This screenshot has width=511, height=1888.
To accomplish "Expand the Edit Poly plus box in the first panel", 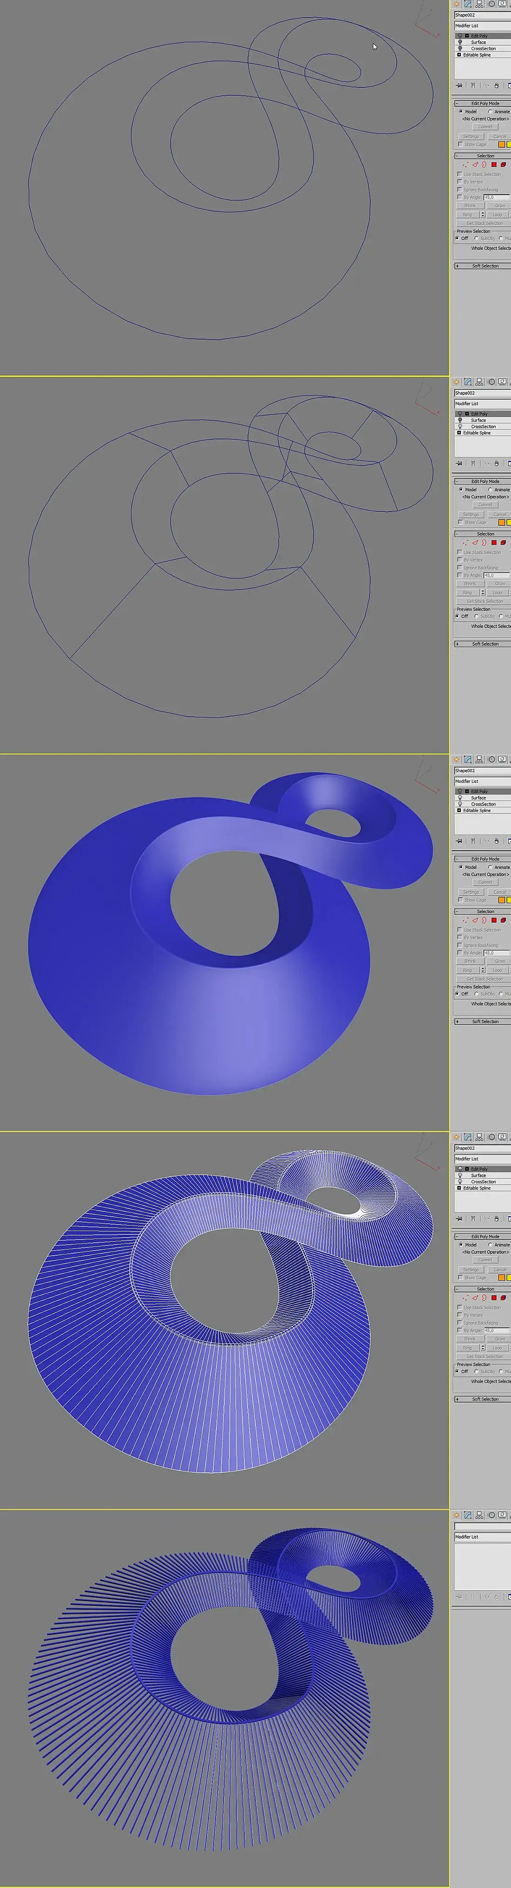I will tap(467, 36).
